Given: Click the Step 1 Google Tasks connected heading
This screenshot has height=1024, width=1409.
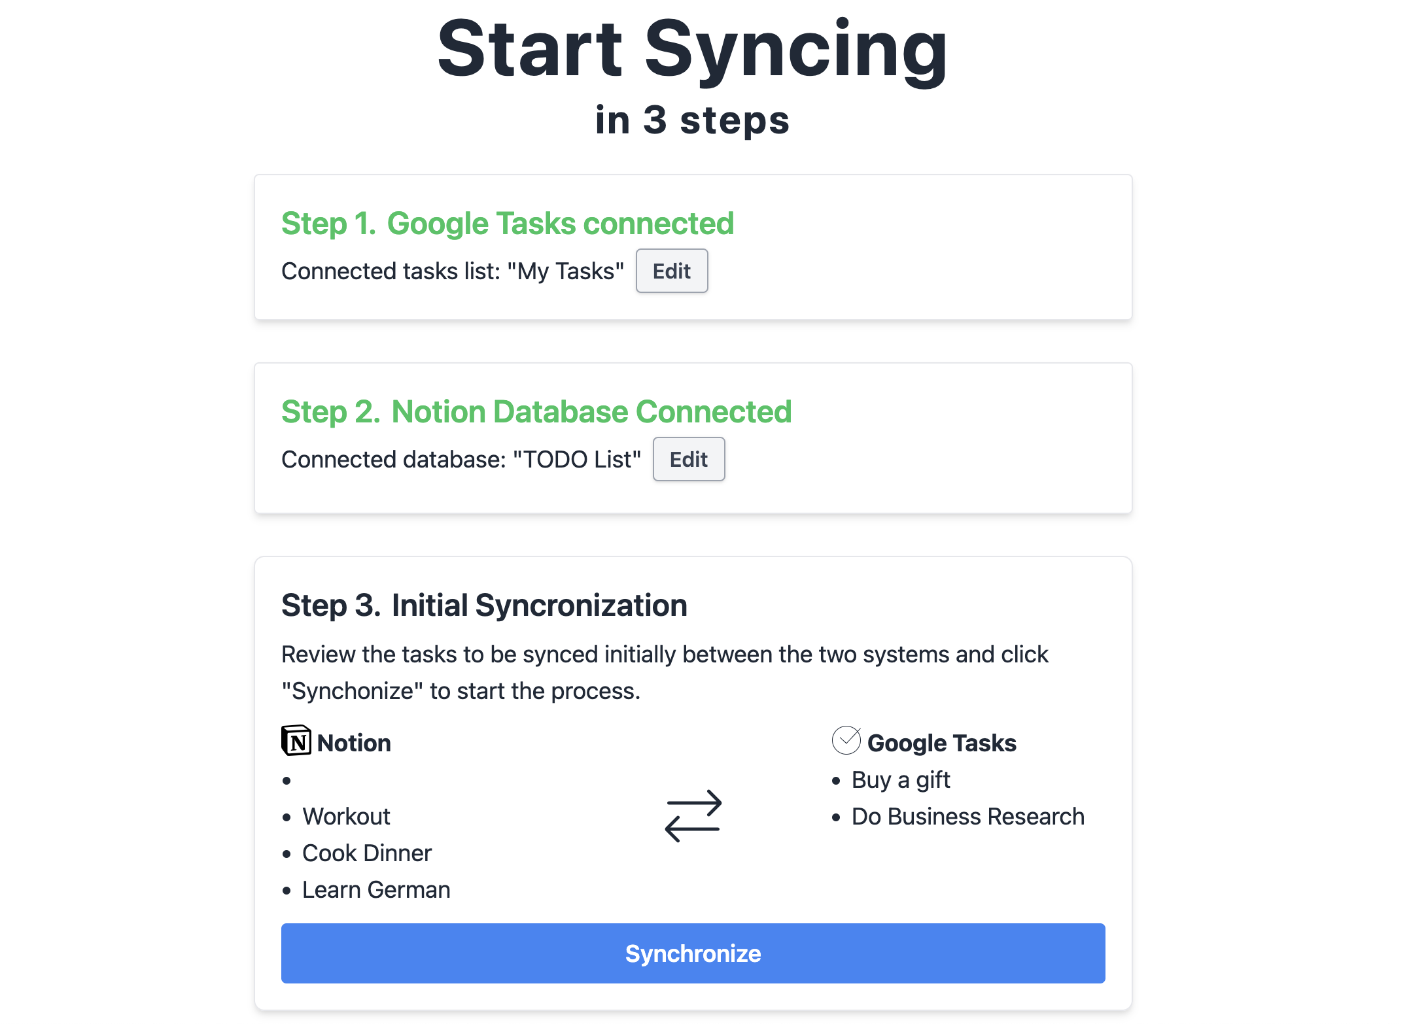Looking at the screenshot, I should [x=508, y=224].
